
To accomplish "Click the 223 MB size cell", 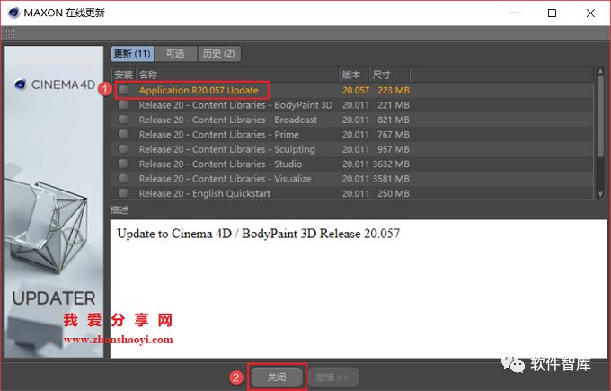I will click(394, 90).
